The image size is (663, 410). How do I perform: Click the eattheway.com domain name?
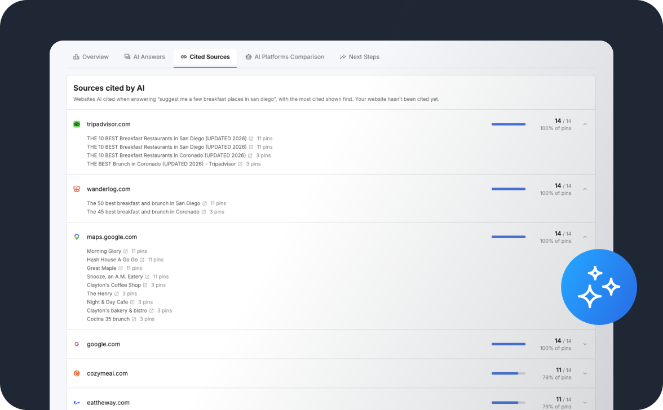point(108,403)
